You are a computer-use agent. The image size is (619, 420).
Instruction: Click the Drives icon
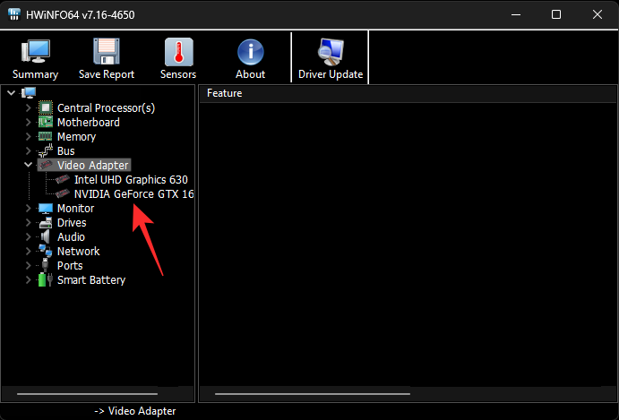(x=46, y=223)
